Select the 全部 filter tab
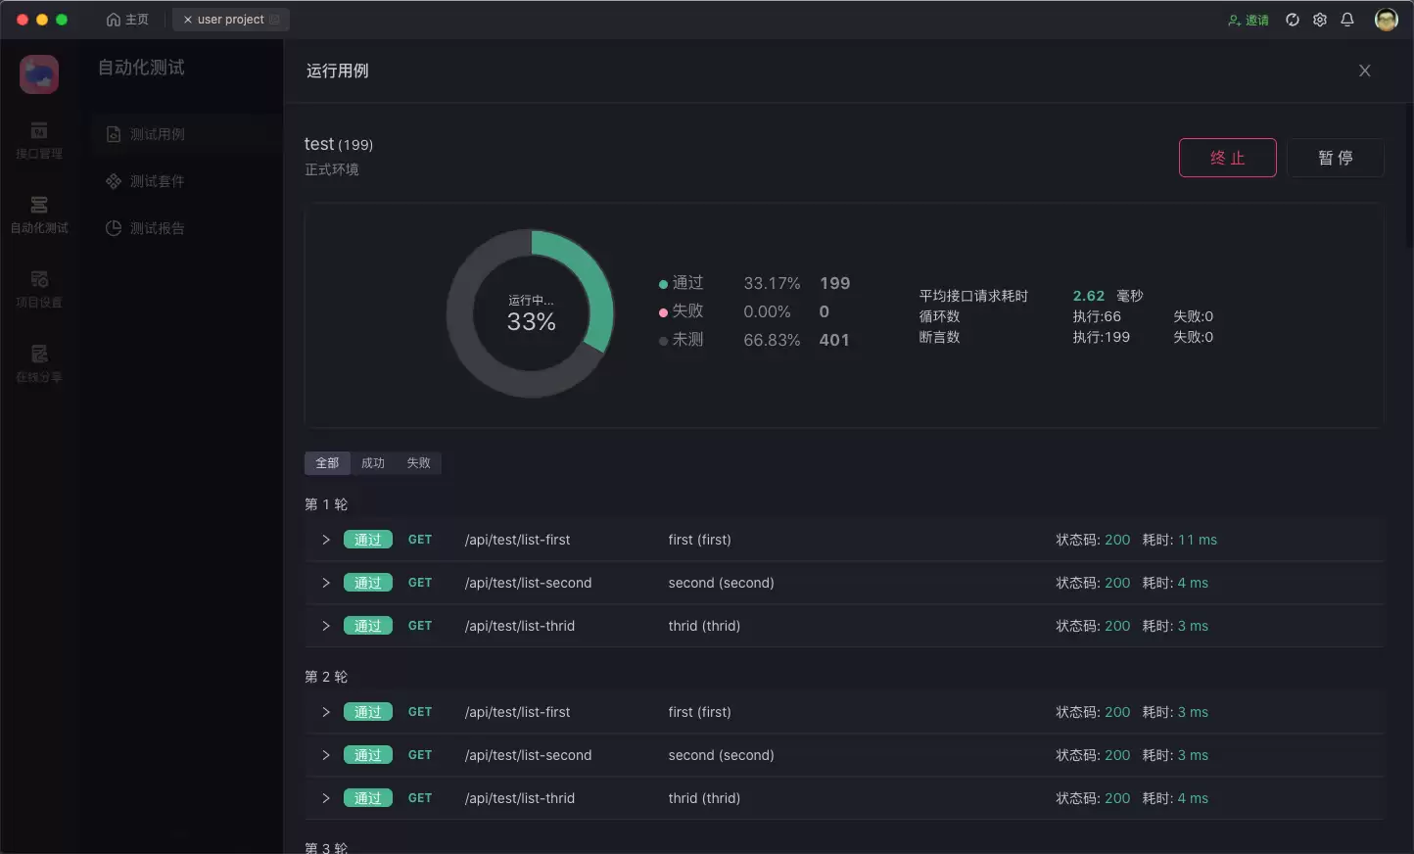The image size is (1414, 854). click(327, 463)
